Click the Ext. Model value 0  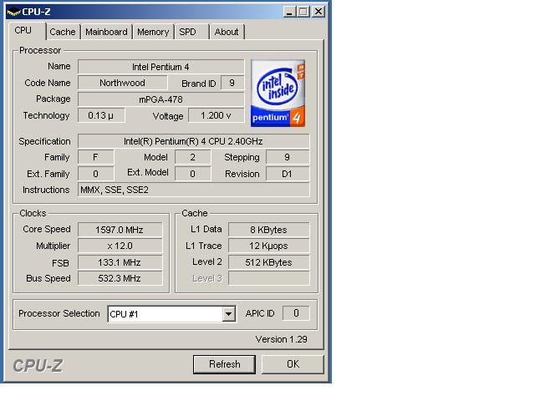(x=192, y=174)
